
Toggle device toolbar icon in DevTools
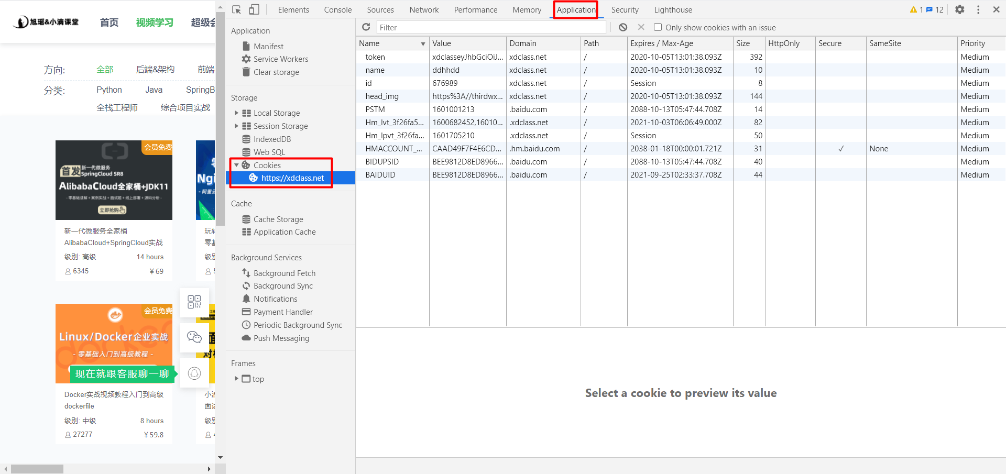[254, 9]
